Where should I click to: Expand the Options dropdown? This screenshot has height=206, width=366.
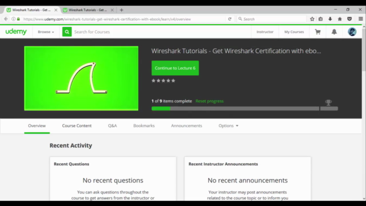(x=228, y=126)
